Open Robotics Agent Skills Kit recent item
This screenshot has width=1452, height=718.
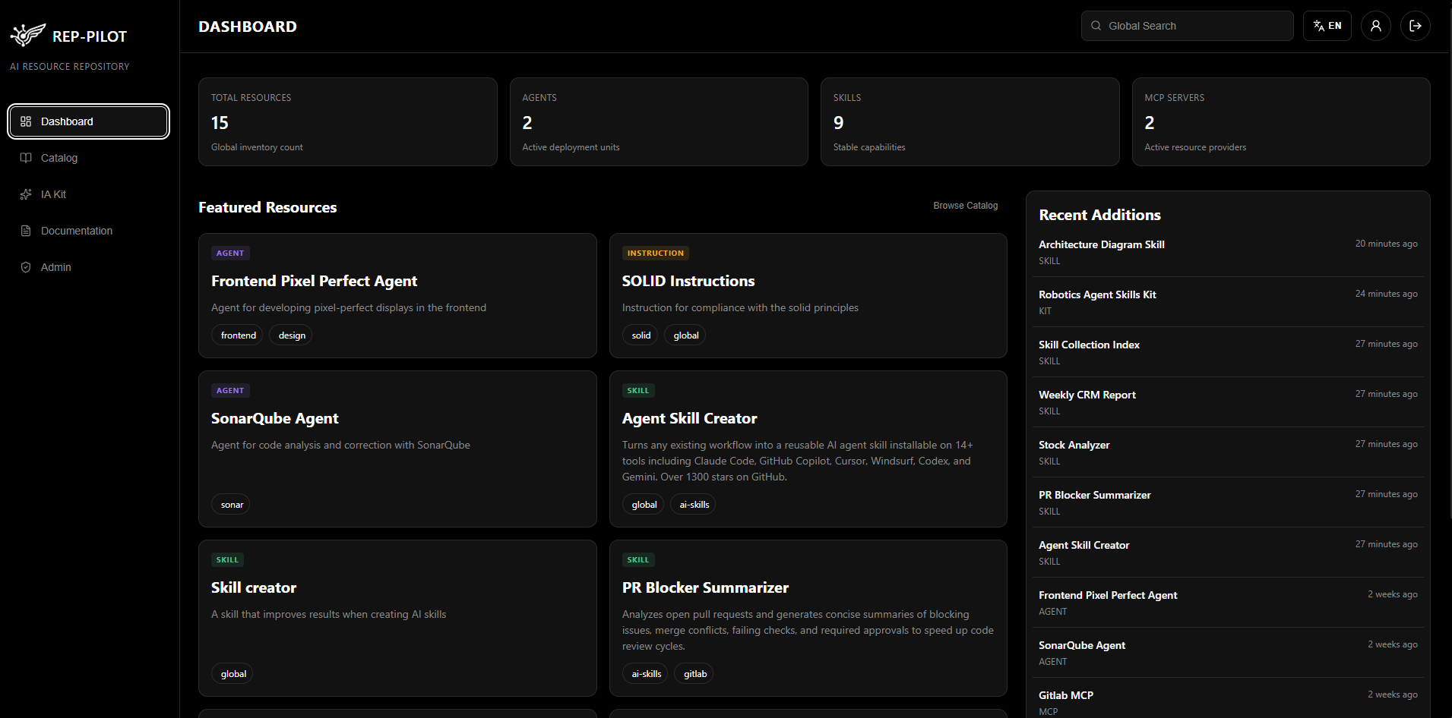point(1228,302)
